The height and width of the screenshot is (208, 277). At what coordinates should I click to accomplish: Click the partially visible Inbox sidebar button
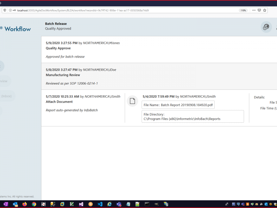(7, 96)
